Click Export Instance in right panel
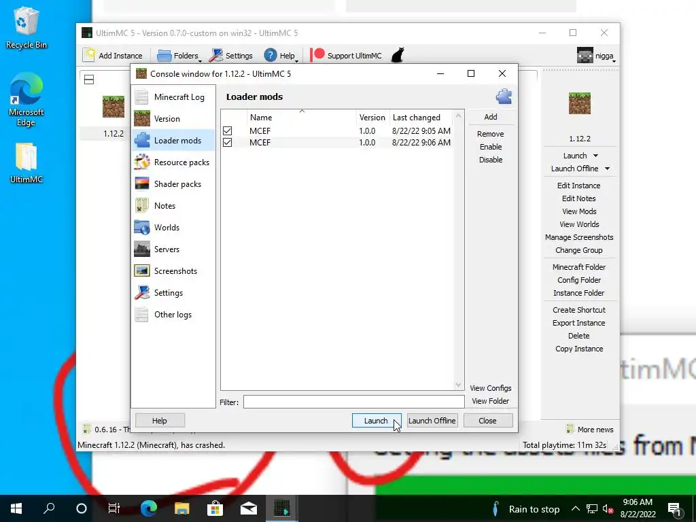This screenshot has height=522, width=696. (x=579, y=323)
